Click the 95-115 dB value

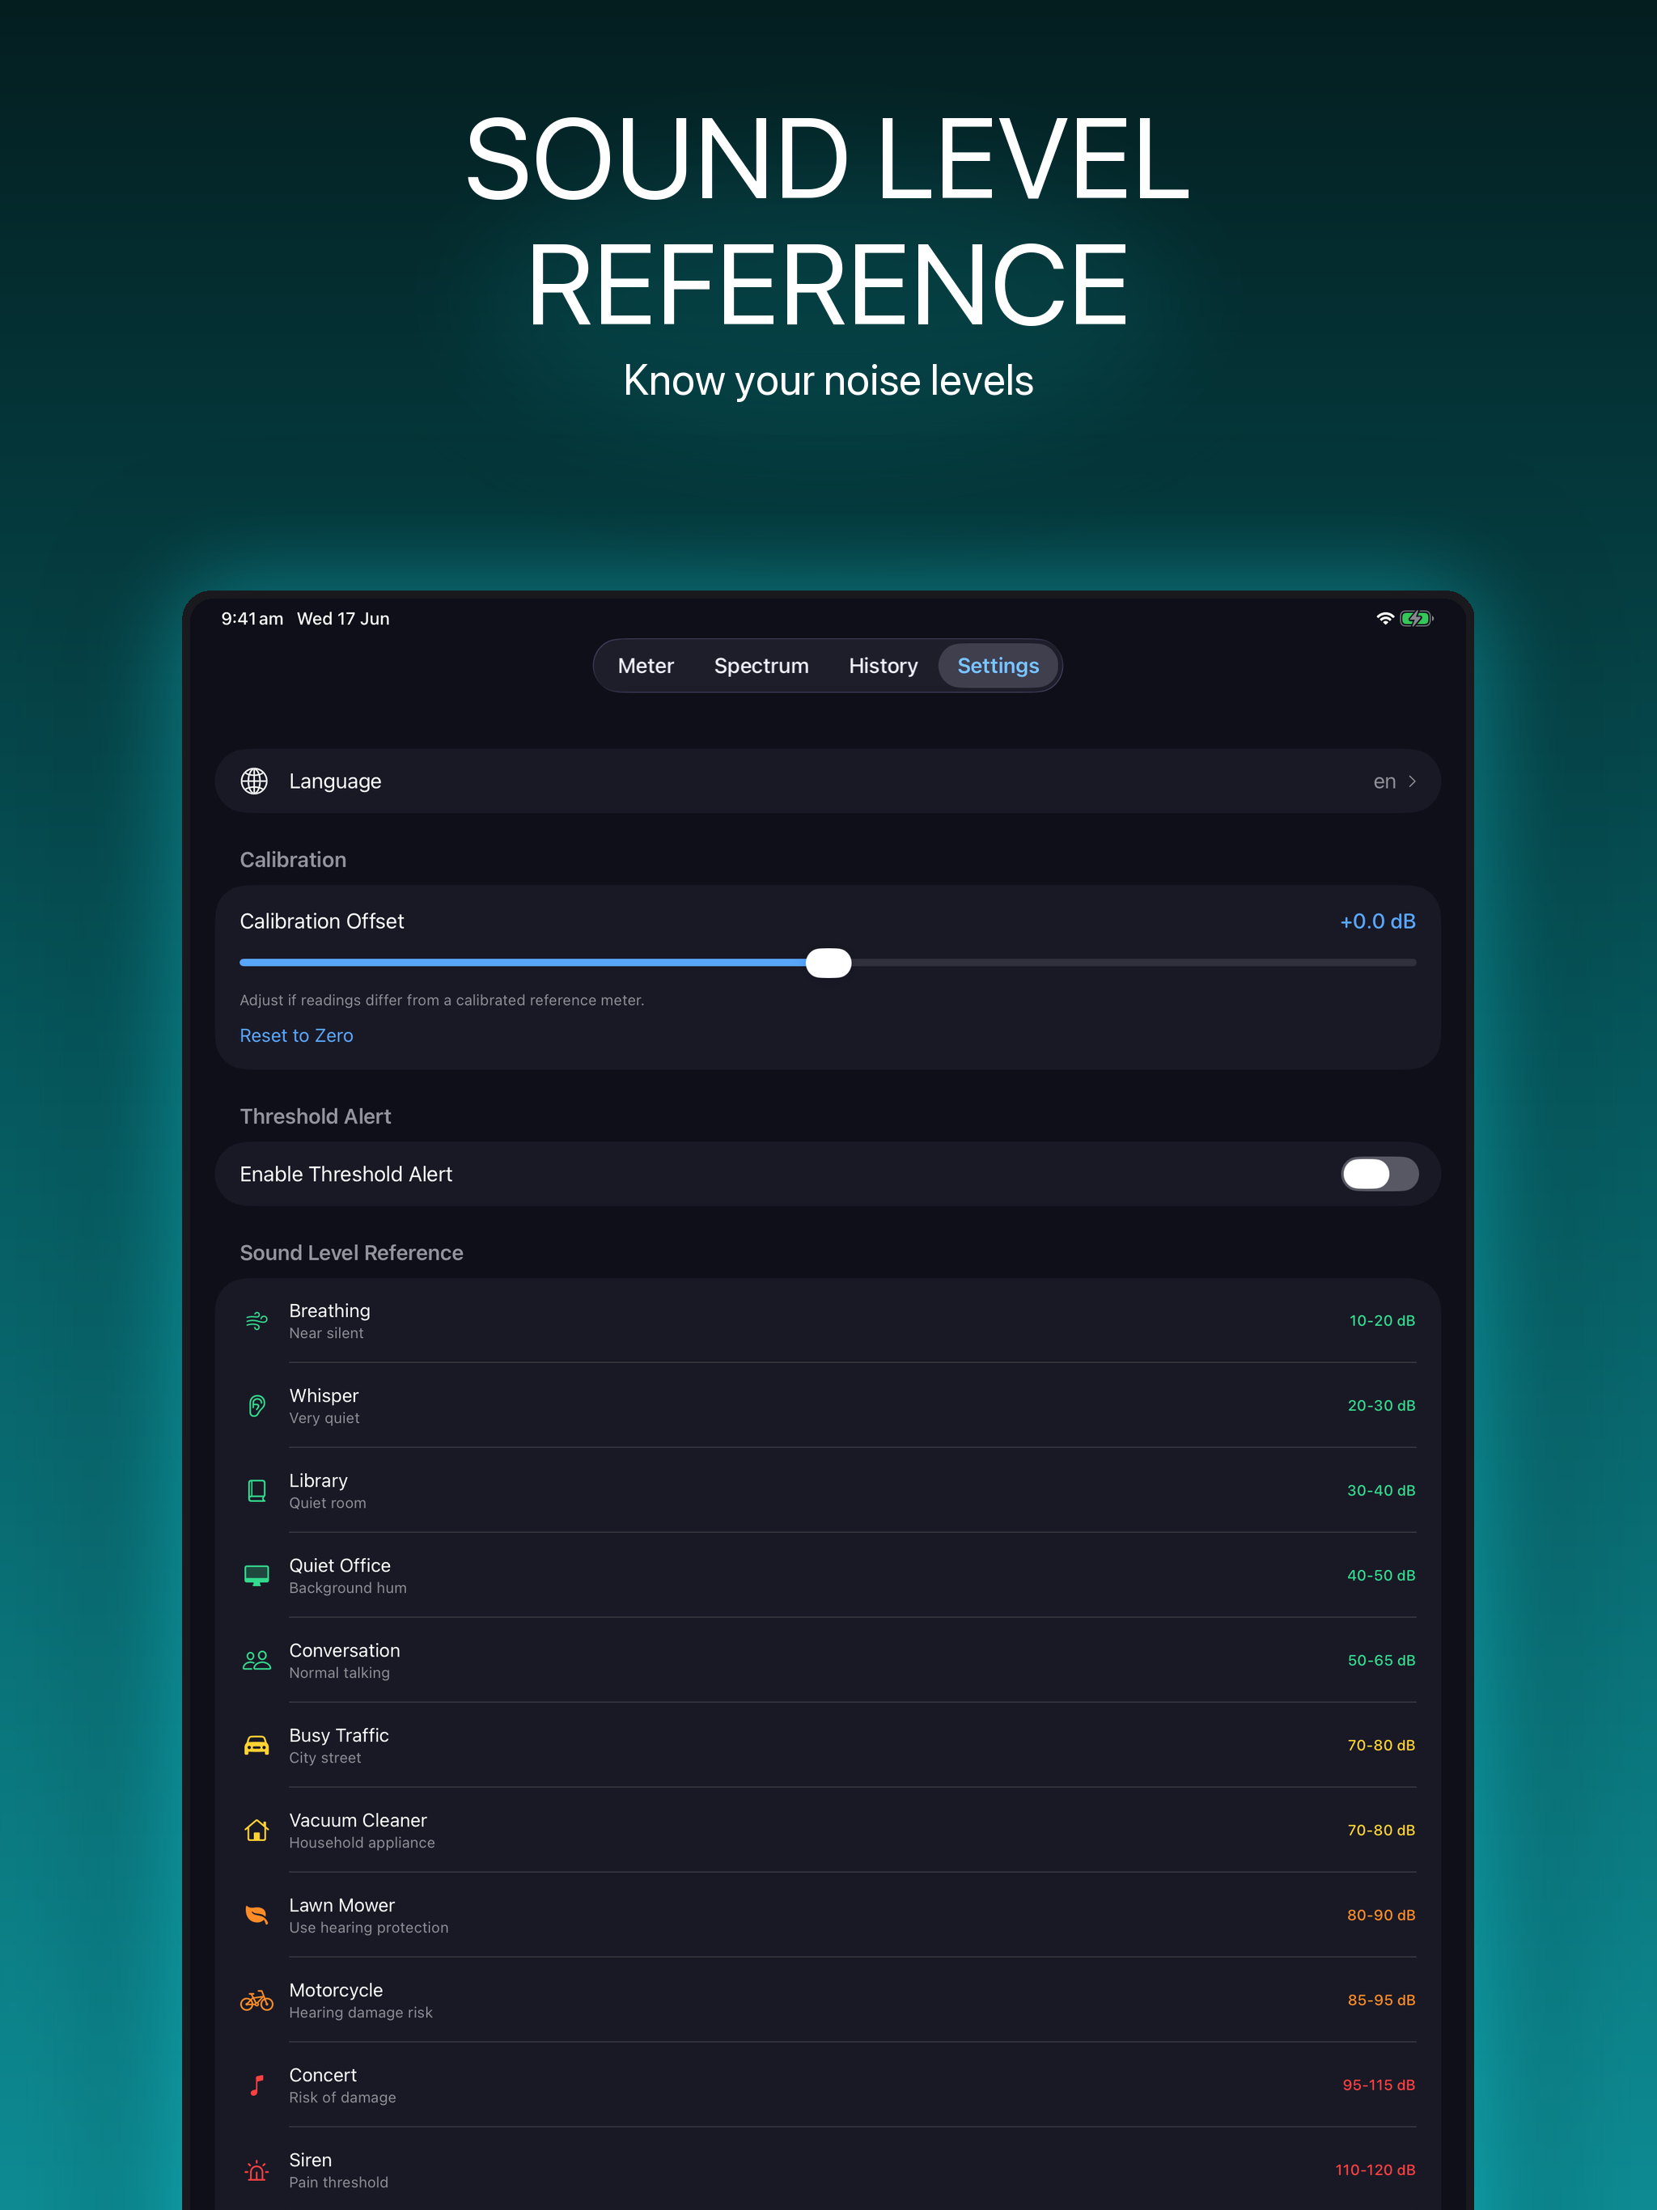(x=1379, y=2085)
